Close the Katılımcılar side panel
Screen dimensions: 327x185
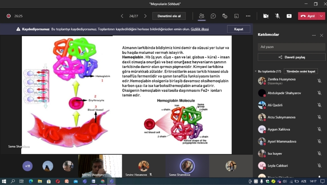click(321, 35)
